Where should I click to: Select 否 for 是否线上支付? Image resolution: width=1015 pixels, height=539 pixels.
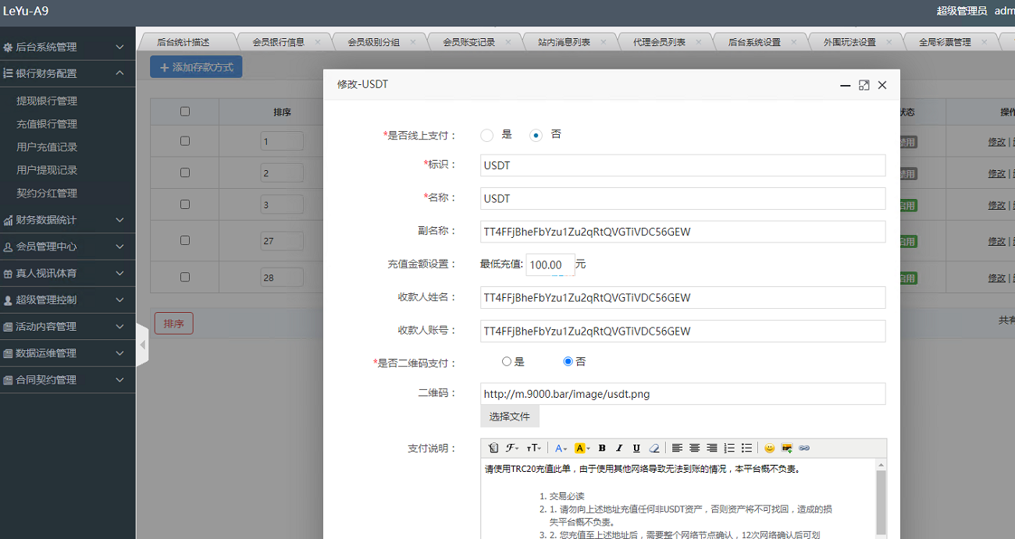tap(536, 135)
